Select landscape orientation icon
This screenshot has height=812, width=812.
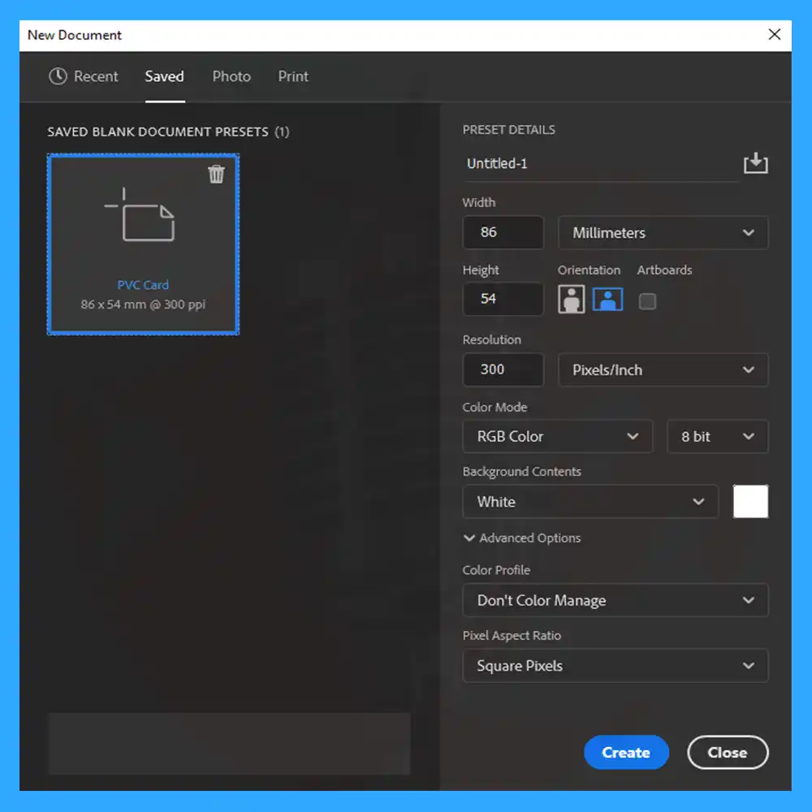(607, 300)
